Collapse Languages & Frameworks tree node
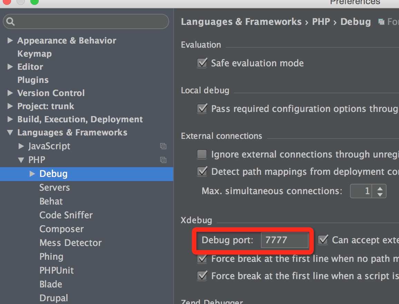This screenshot has width=399, height=304. (x=10, y=133)
